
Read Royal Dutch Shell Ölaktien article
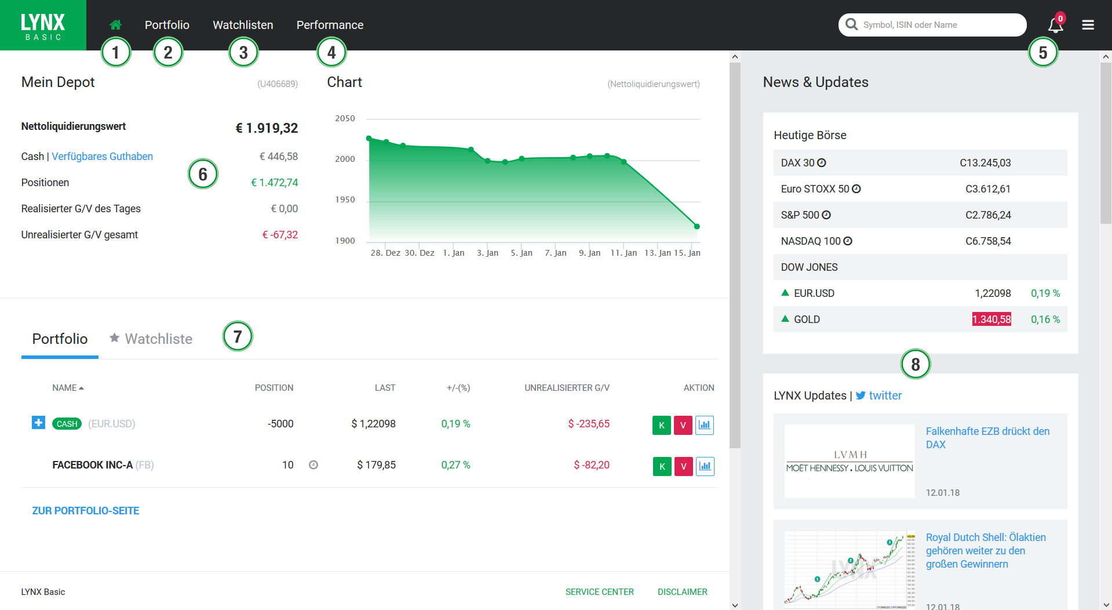[986, 551]
